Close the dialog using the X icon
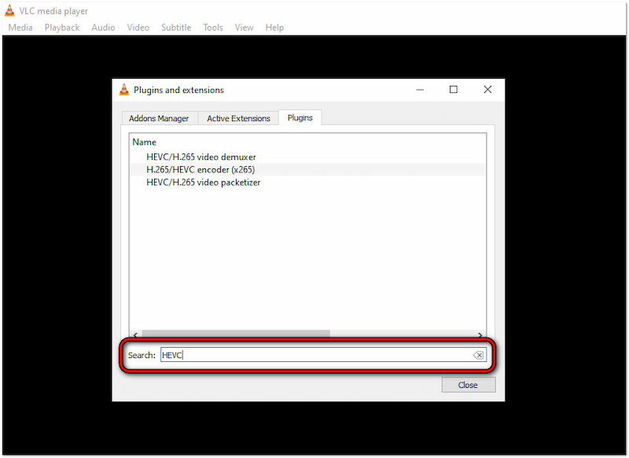Screen dimensions: 629x458 coord(488,90)
